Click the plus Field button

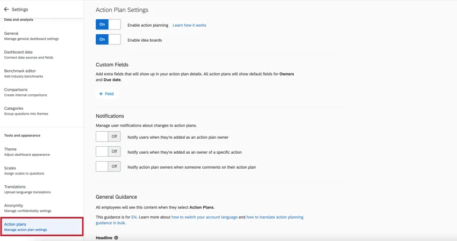tap(106, 94)
